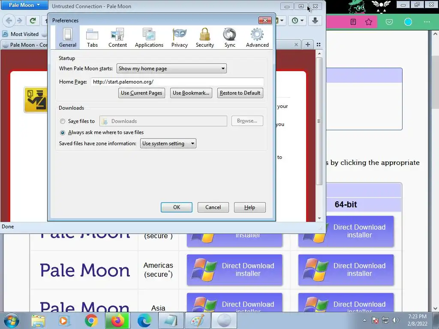Click Cancel in the Preferences dialog
The width and height of the screenshot is (439, 329).
[x=213, y=207]
